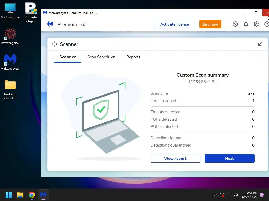Open the help question mark icon
The height and width of the screenshot is (201, 269).
pyautogui.click(x=267, y=24)
